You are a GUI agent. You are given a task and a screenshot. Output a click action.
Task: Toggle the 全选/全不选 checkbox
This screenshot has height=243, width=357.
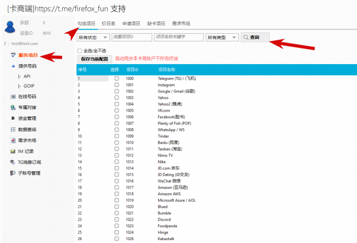pos(80,51)
